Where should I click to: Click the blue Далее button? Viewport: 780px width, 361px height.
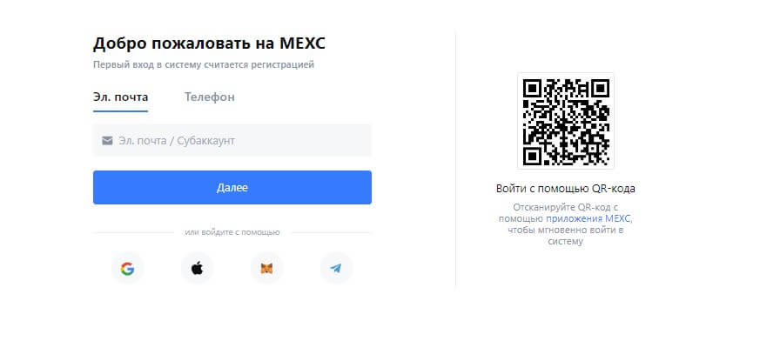(232, 188)
